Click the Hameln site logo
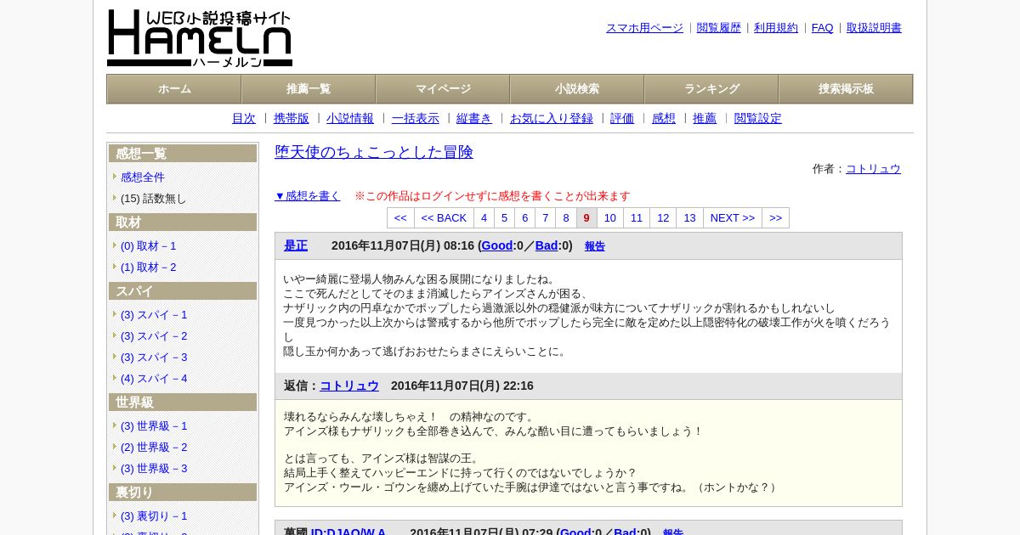The image size is (1020, 535). point(200,38)
